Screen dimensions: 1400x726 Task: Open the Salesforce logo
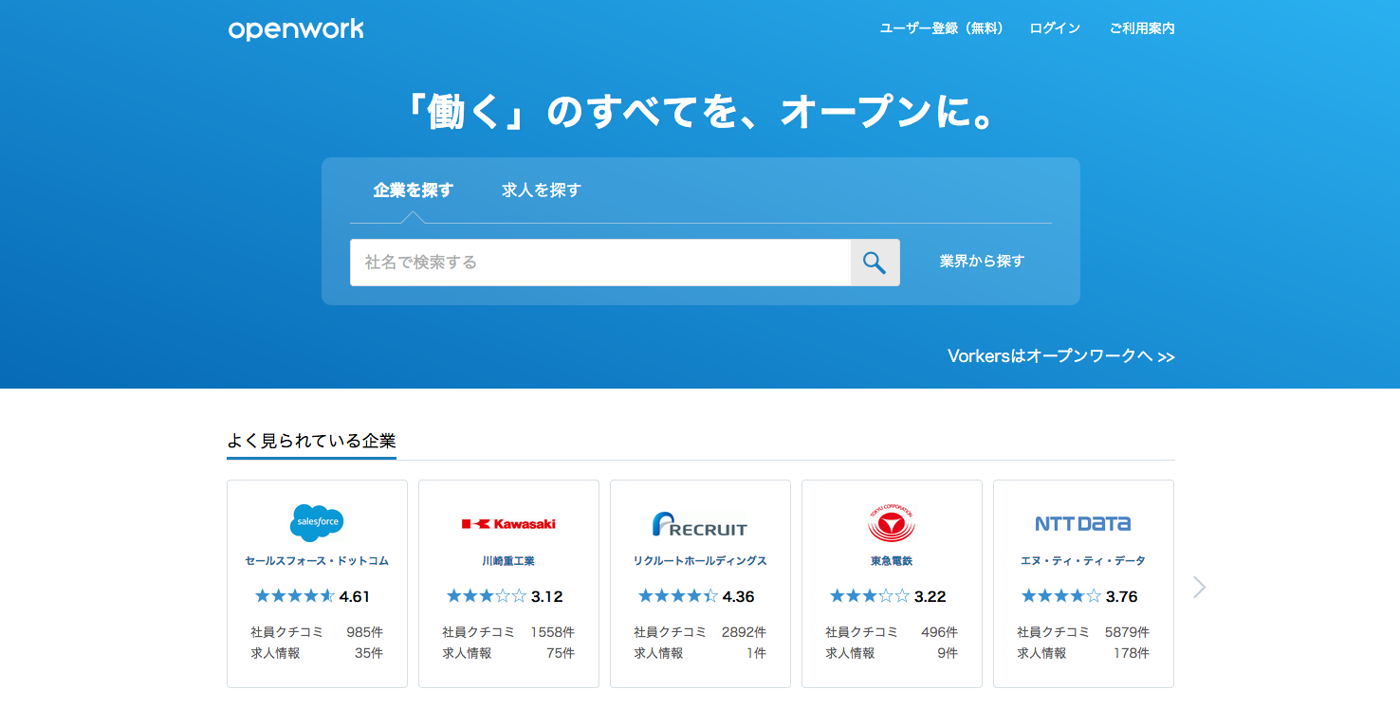tap(317, 522)
